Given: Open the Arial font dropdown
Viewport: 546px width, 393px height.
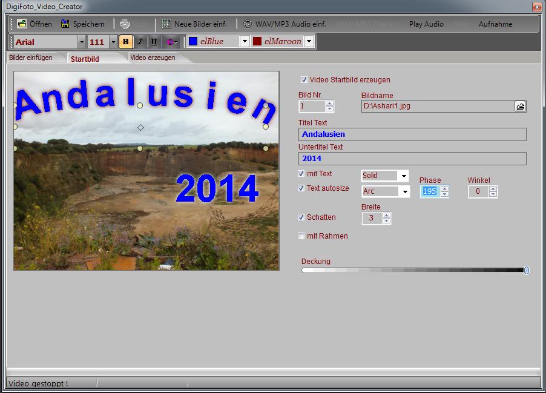Looking at the screenshot, I should point(82,42).
